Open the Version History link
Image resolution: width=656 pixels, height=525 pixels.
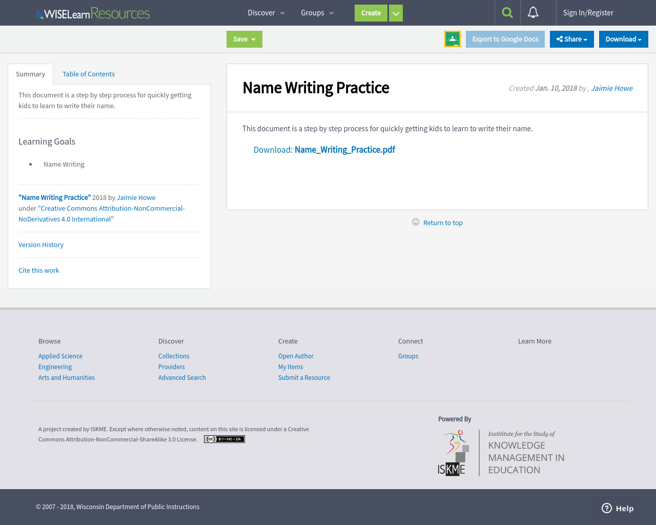point(41,245)
